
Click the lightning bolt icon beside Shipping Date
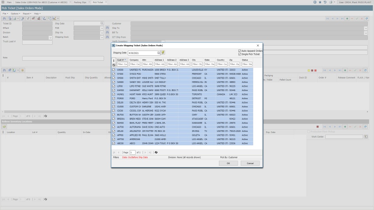(163, 52)
